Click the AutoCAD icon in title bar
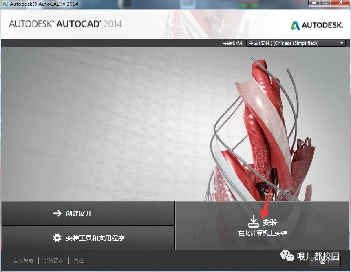Image resolution: width=351 pixels, height=272 pixels. click(x=4, y=4)
